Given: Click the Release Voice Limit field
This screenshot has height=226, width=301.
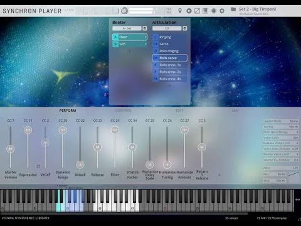Looking at the screenshot, I should tap(281, 143).
